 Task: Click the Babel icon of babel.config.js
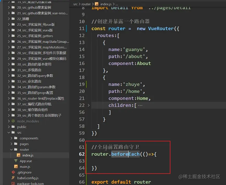[x=13, y=178]
